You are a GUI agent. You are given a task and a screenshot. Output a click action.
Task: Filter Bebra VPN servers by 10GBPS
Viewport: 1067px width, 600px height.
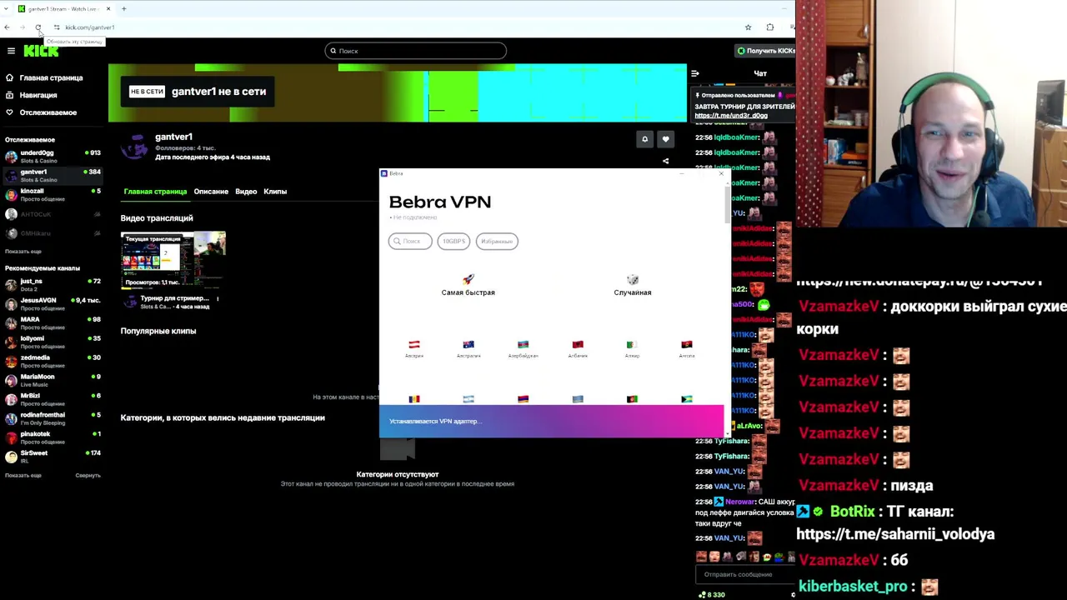tap(453, 242)
